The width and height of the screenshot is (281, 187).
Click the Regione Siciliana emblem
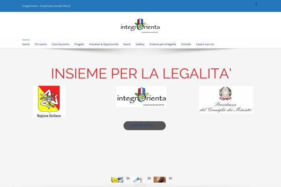point(49,101)
